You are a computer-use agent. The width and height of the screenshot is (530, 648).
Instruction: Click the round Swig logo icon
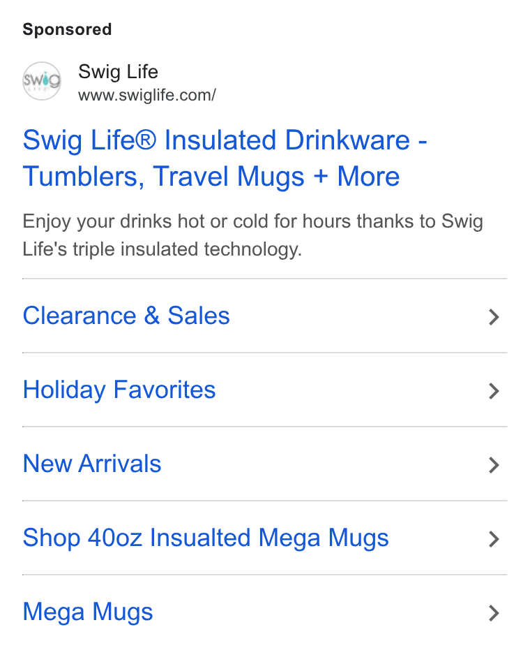pyautogui.click(x=42, y=81)
